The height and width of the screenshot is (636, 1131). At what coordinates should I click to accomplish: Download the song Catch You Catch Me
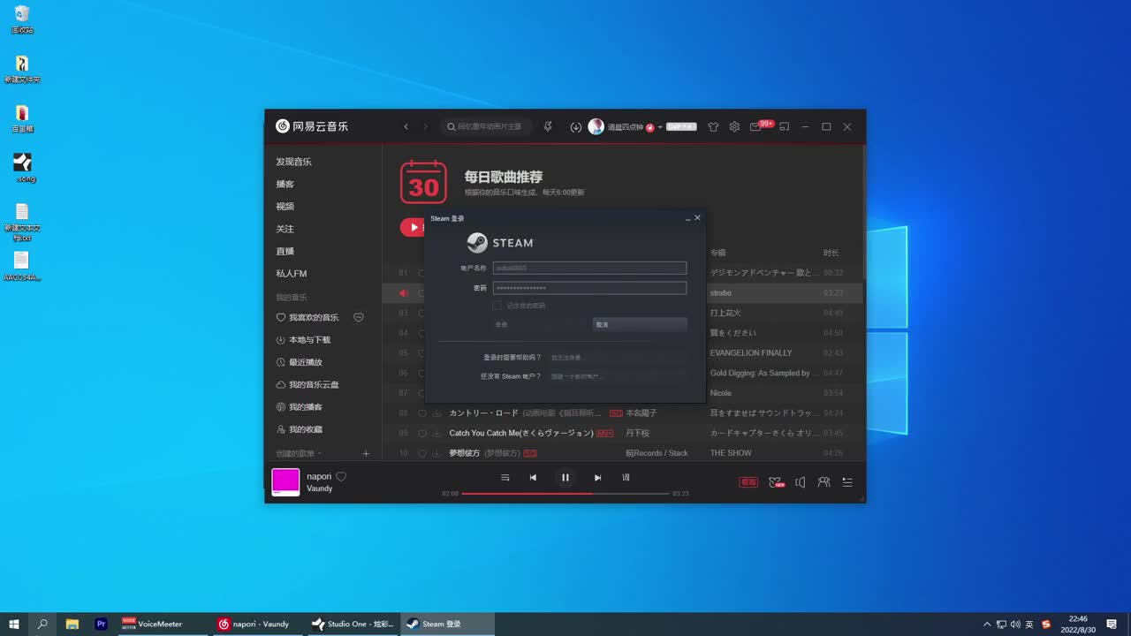(x=436, y=433)
